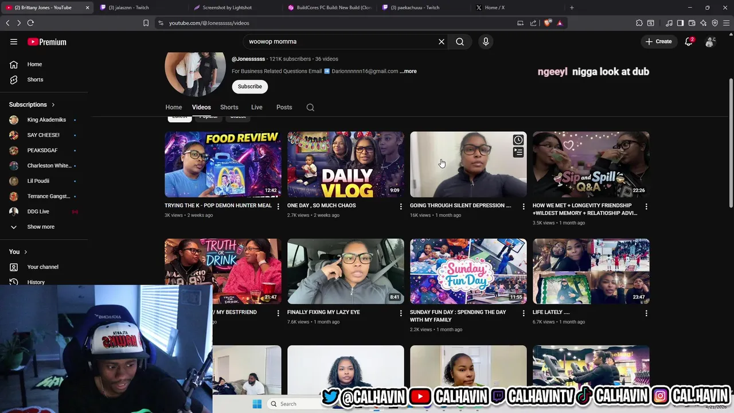734x413 pixels.
Task: Reload the page
Action: pos(30,23)
